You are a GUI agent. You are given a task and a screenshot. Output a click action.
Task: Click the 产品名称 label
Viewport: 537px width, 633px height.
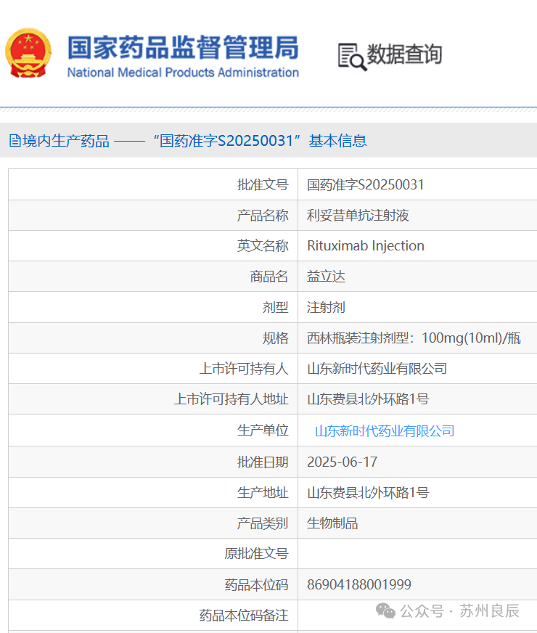(263, 216)
